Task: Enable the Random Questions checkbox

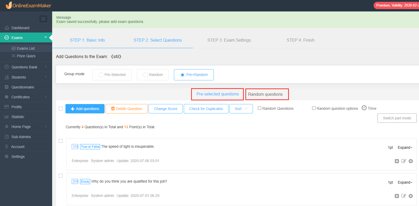Action: 259,108
